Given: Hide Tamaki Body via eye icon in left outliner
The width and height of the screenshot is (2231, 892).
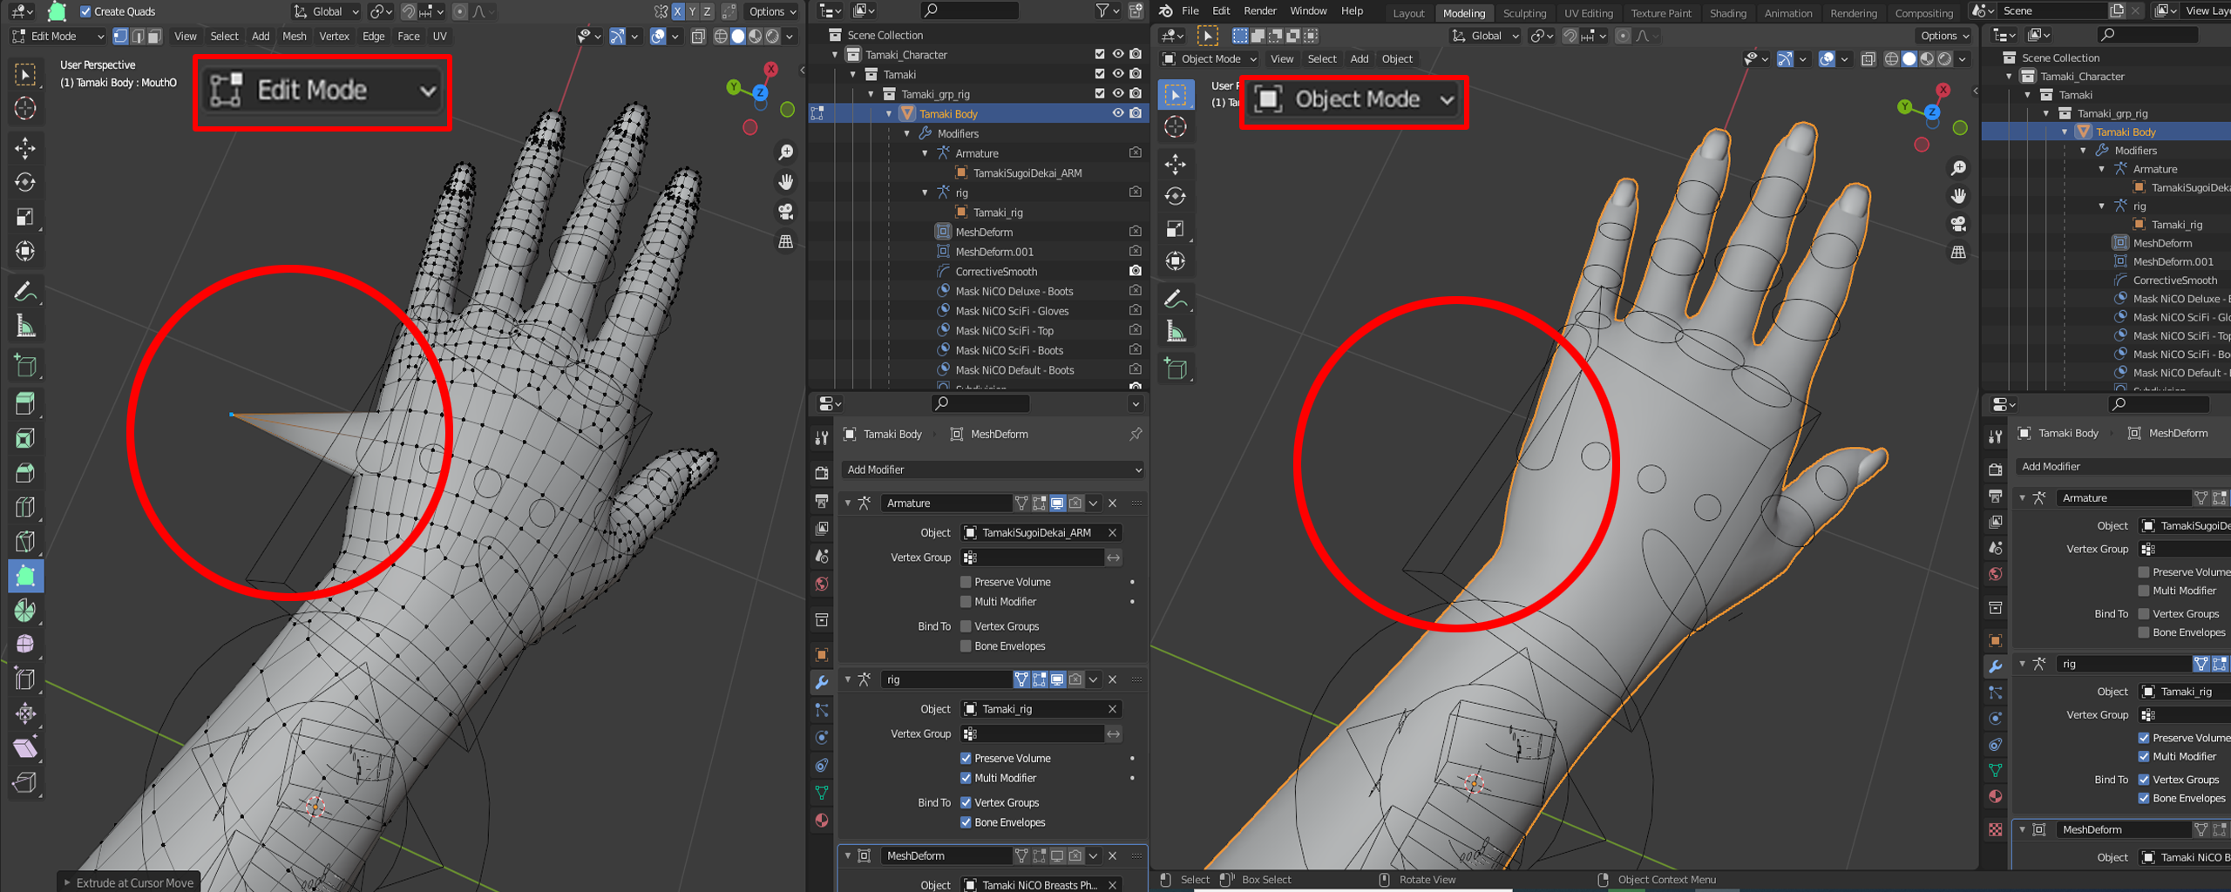Looking at the screenshot, I should coord(1118,113).
